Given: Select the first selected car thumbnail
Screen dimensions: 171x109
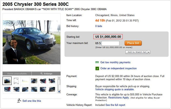Looking at the screenshot, I should (x=7, y=81).
